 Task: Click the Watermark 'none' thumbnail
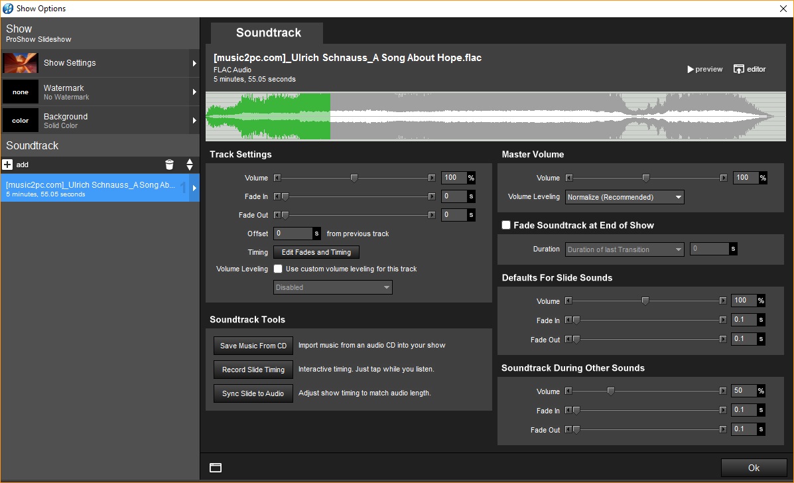pos(21,92)
